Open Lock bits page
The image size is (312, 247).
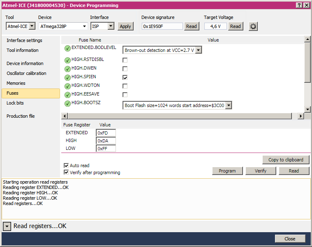point(15,103)
